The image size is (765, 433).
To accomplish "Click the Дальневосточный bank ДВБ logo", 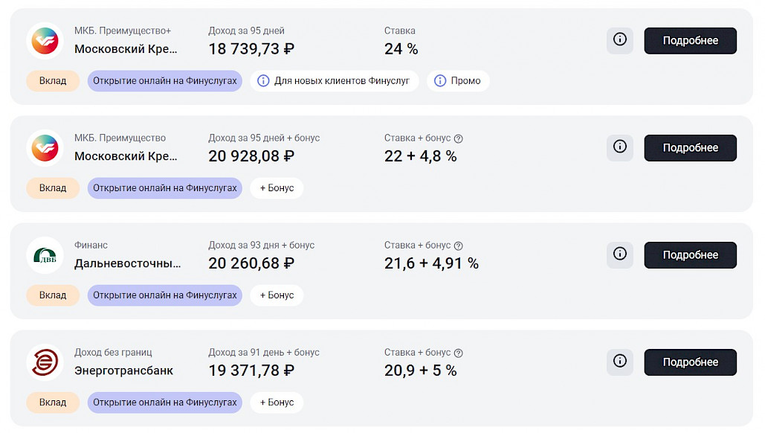I will (45, 255).
